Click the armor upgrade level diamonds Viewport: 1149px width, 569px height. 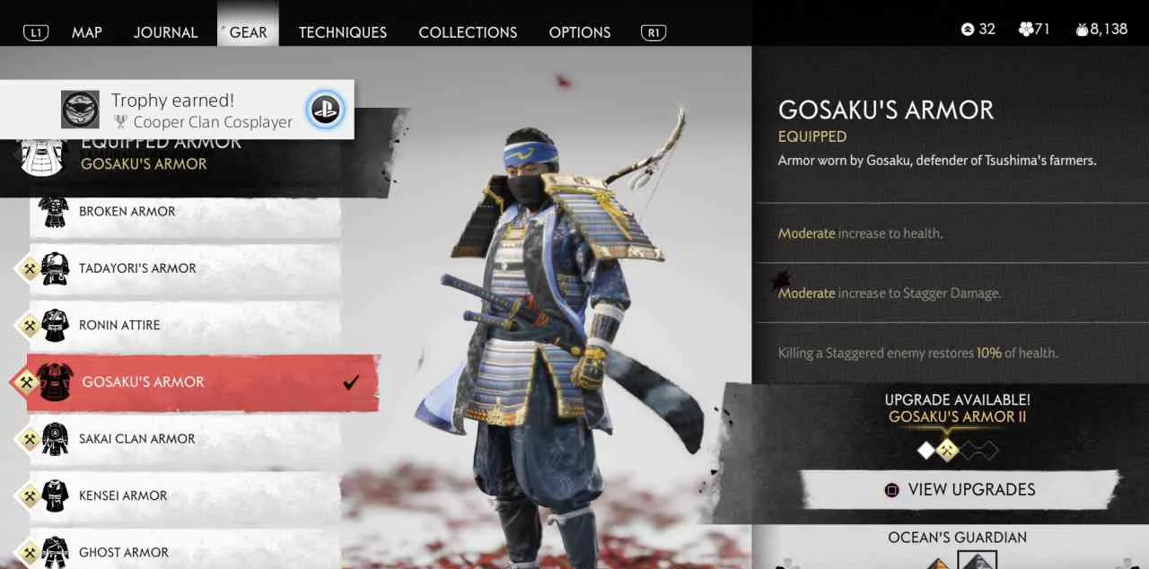(957, 451)
